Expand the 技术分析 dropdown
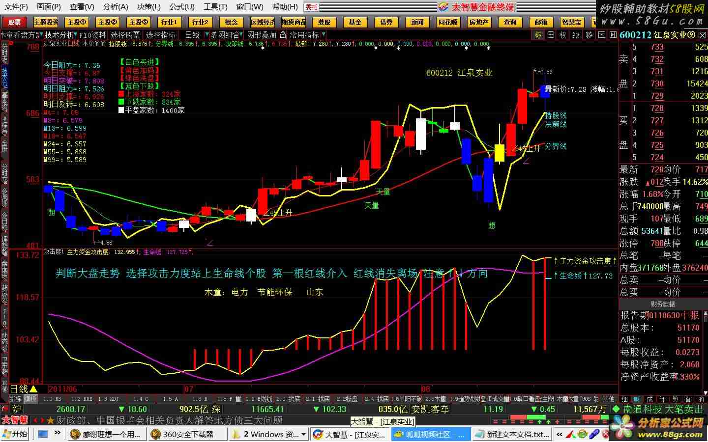This screenshot has width=708, height=442. (75, 35)
